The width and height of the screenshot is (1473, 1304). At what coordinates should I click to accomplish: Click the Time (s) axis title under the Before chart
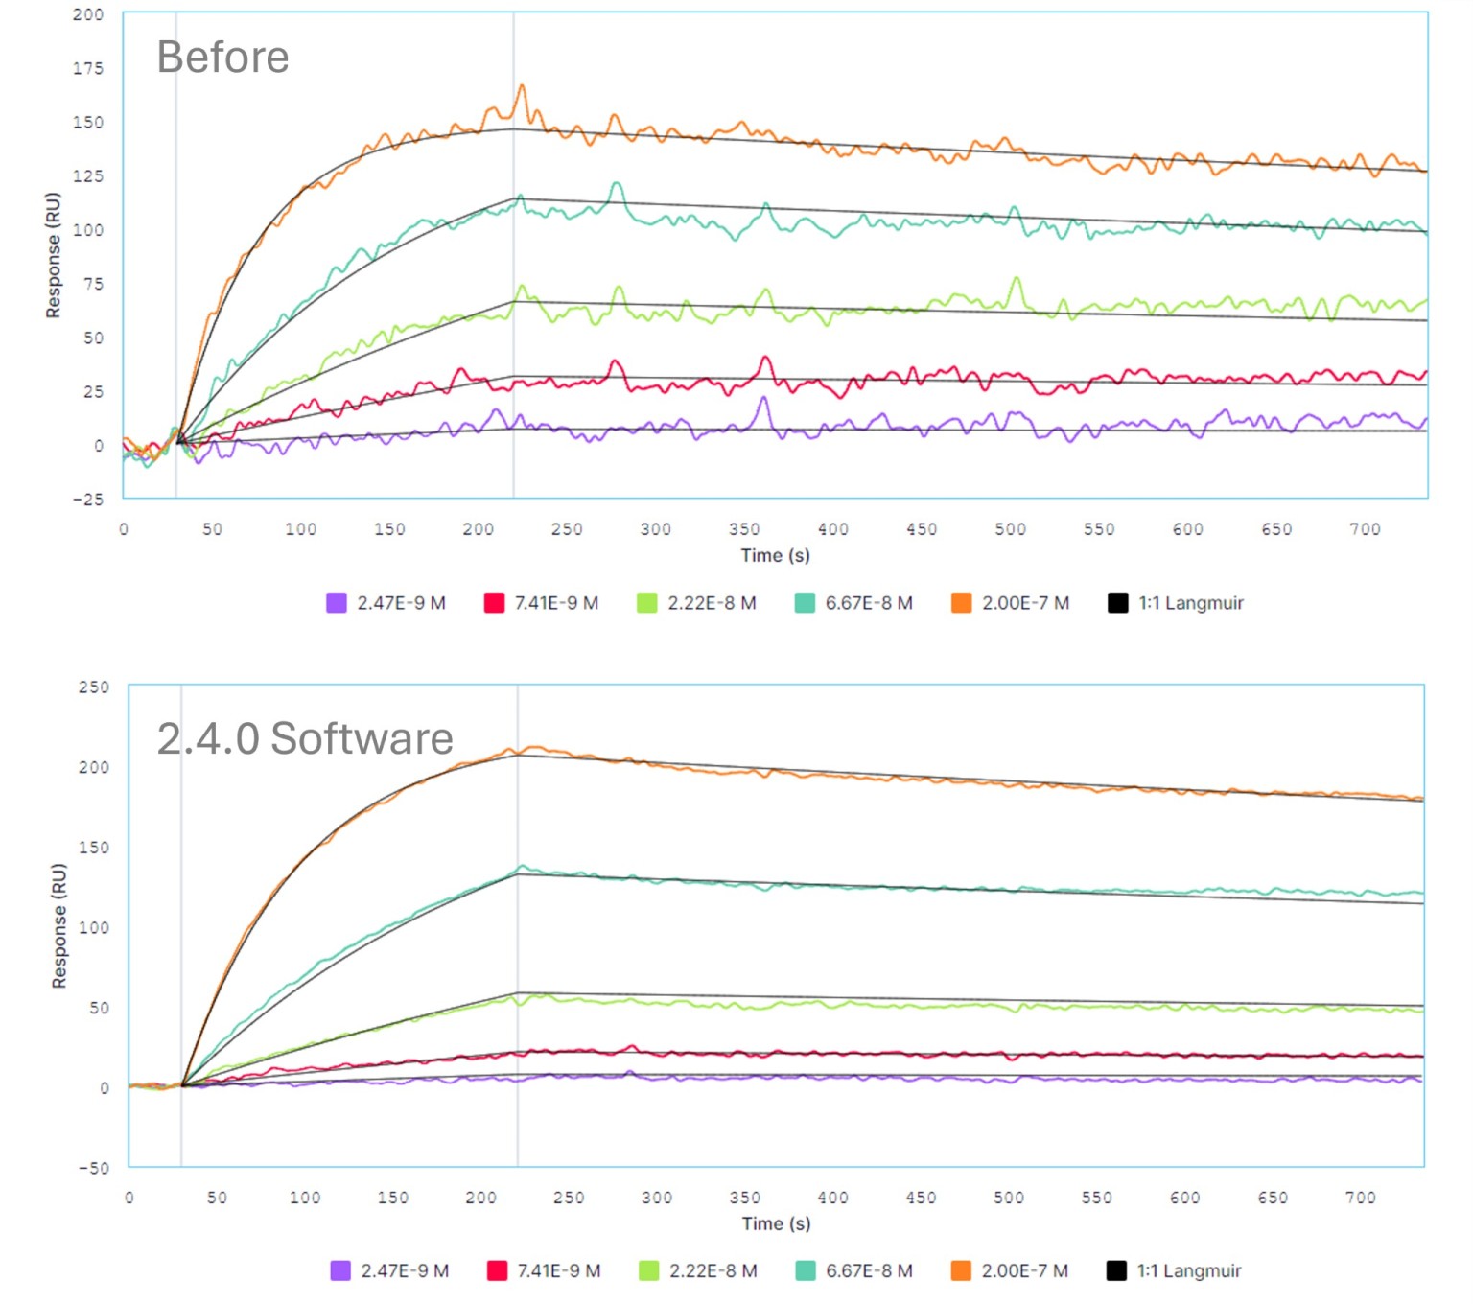click(775, 555)
